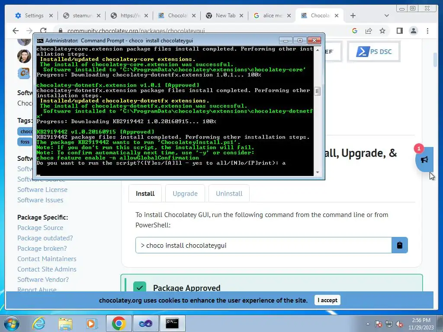Click the address bar URL

[x=136, y=31]
